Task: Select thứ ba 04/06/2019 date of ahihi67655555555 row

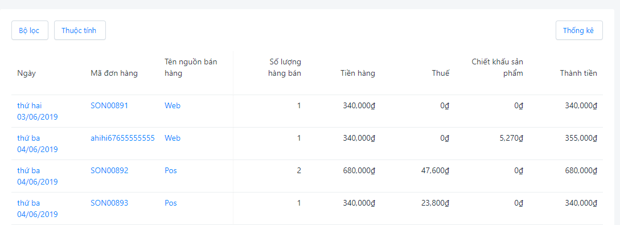Action: tap(38, 144)
